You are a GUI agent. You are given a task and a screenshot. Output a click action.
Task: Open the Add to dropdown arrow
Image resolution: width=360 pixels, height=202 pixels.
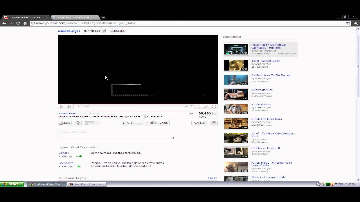pyautogui.click(x=140, y=123)
